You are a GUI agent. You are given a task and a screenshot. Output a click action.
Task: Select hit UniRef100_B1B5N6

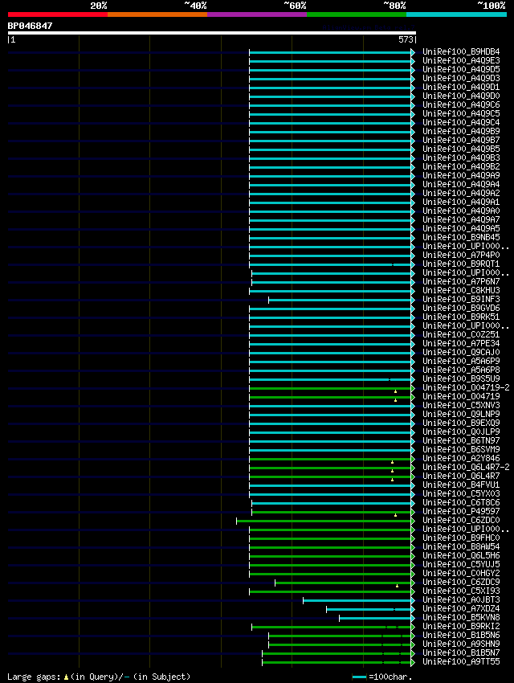click(x=461, y=636)
